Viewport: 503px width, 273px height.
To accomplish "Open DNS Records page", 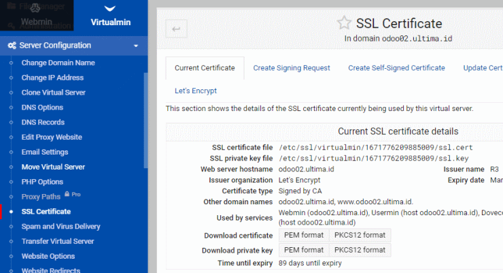I will (43, 123).
